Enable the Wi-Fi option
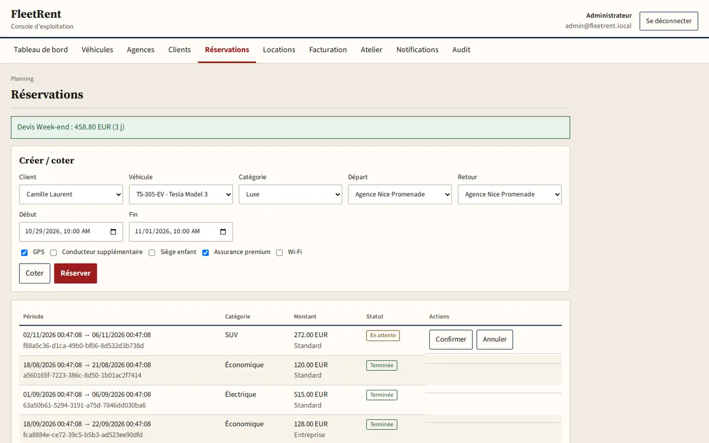Image resolution: width=709 pixels, height=443 pixels. 280,253
